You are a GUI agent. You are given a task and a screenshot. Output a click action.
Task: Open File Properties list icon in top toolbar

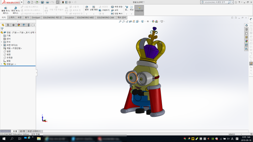[x=66, y=2]
